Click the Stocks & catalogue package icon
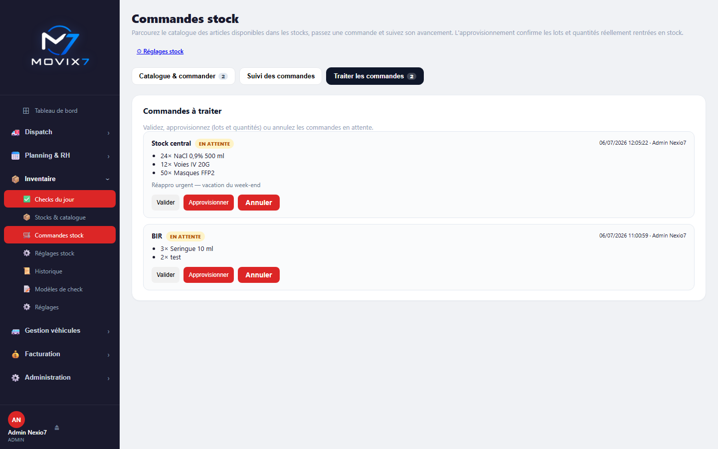This screenshot has height=449, width=718. [27, 217]
